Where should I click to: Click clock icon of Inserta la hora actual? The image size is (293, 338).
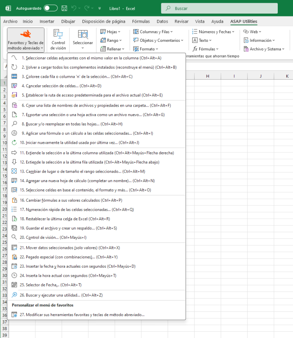point(14,275)
